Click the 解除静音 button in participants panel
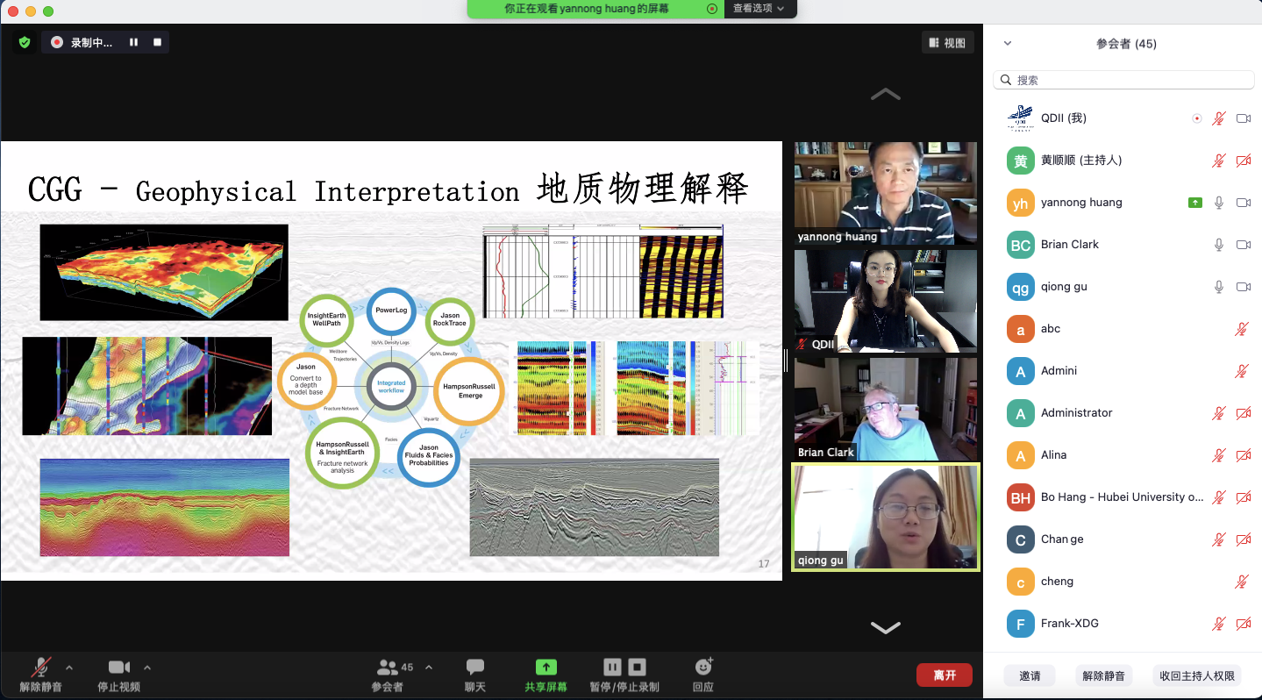The height and width of the screenshot is (700, 1262). (x=1103, y=675)
